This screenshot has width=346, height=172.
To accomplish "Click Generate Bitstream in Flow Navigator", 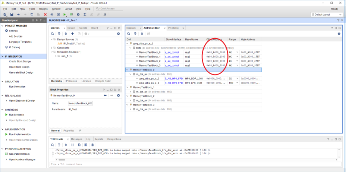I will click(19, 154).
